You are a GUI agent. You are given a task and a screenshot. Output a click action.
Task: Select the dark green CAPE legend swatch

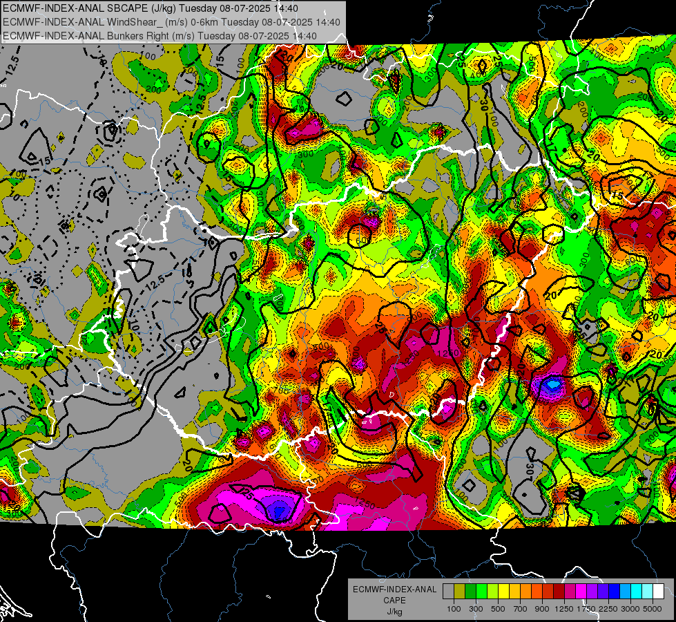[471, 592]
